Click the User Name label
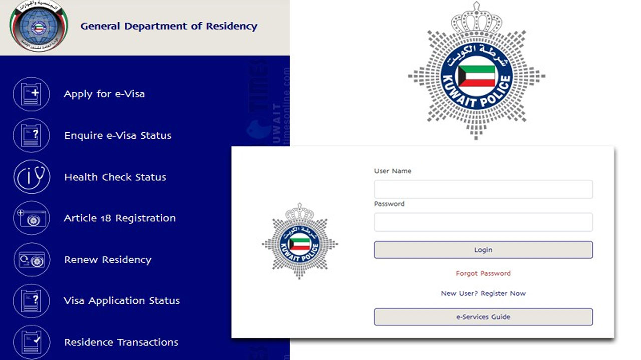641x360 pixels. (x=393, y=171)
